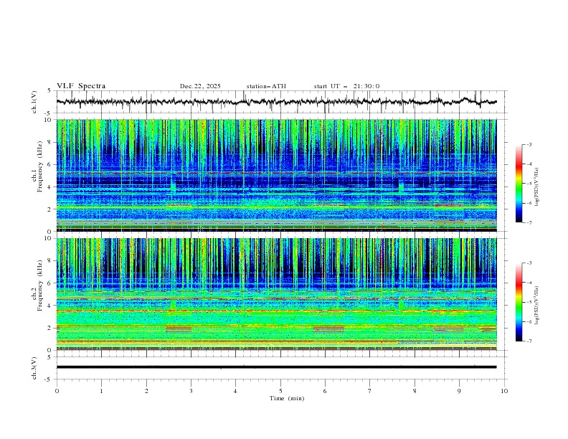Click the time axis tick label "2"
568x439 pixels.
tap(146, 391)
